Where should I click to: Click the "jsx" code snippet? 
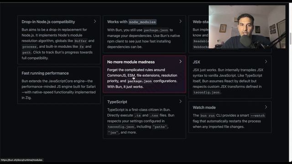(113, 133)
